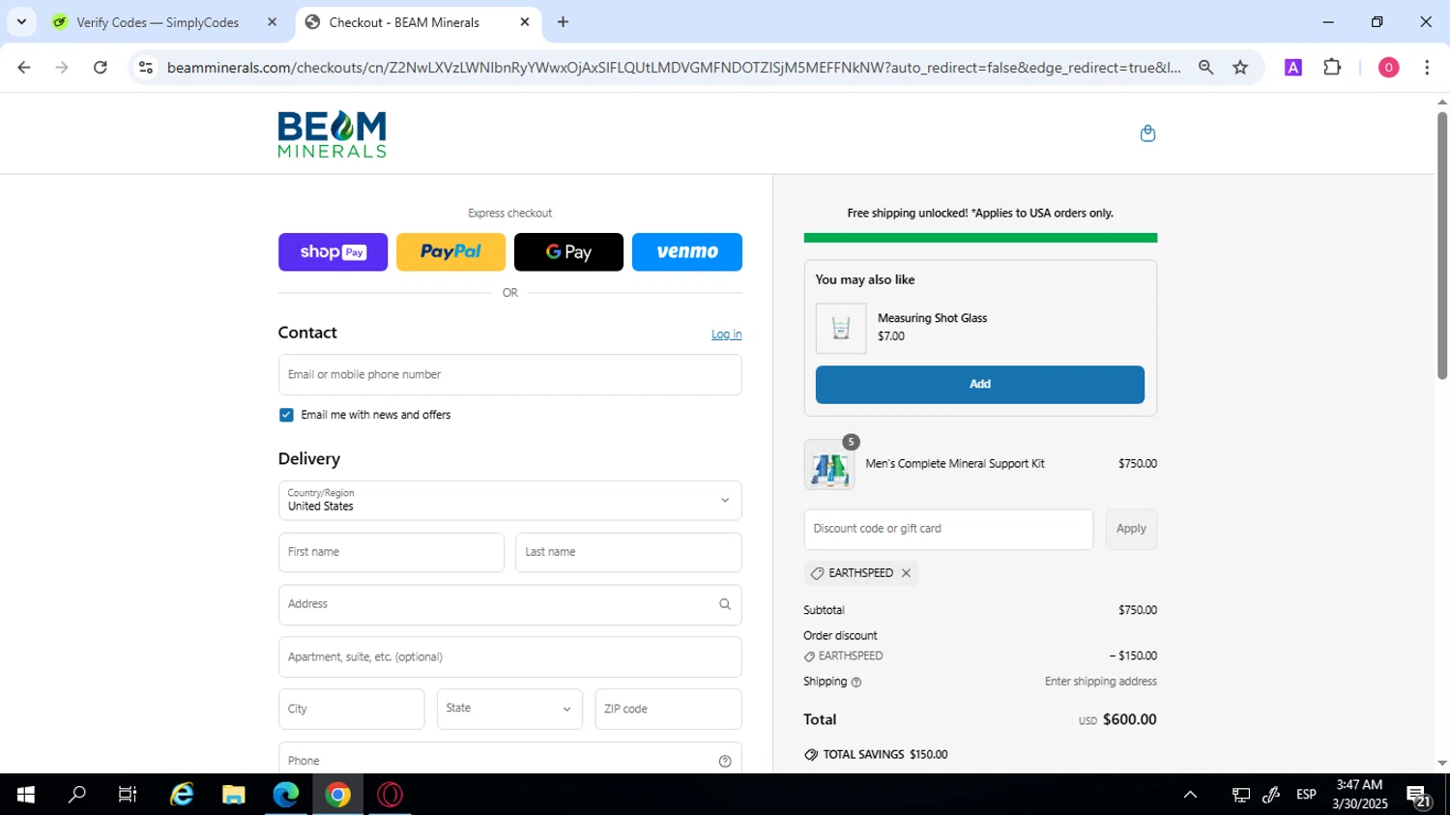
Task: Open Chrome three-dot menu
Action: pos(1427,68)
